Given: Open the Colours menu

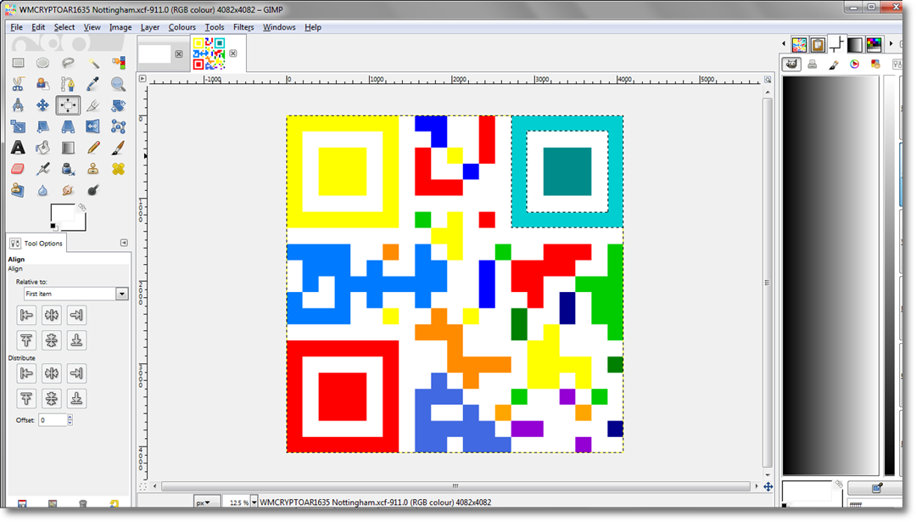Looking at the screenshot, I should tap(182, 27).
